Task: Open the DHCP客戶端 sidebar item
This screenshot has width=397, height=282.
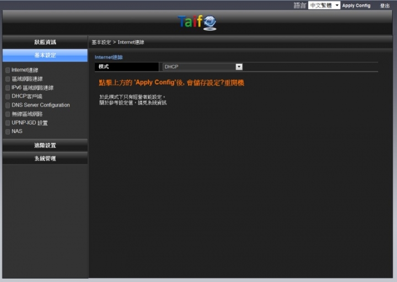Action: pos(27,96)
